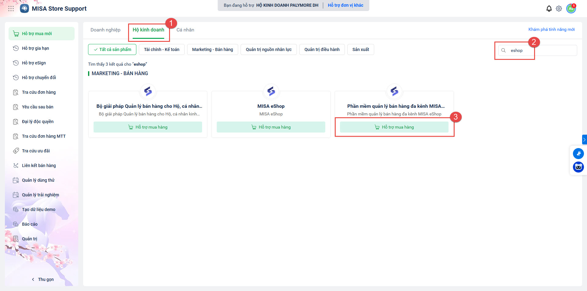Click the MISA Store Support logo icon
The width and height of the screenshot is (587, 291).
(24, 9)
